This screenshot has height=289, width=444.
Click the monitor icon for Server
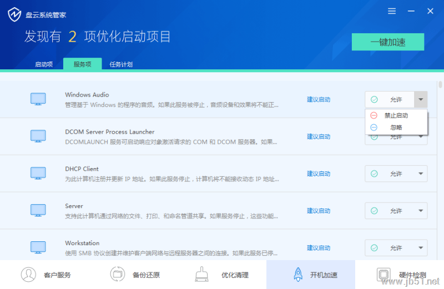(38, 210)
